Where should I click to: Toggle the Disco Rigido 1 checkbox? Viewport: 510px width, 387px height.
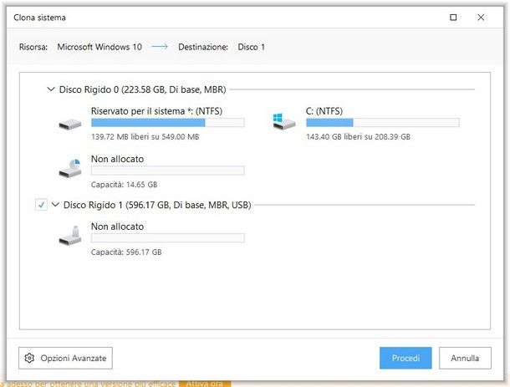pos(41,205)
